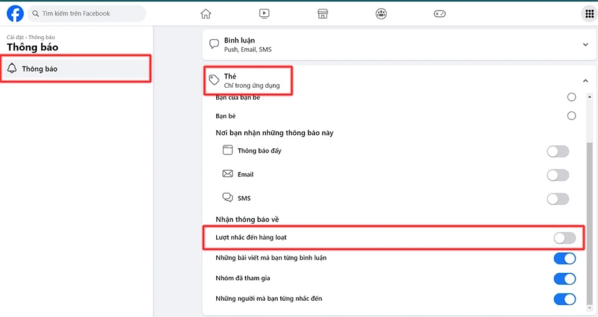Viewport: 598px width, 317px height.
Task: Toggle Lượt nhắc đến hàng loạt switch
Action: (x=565, y=238)
